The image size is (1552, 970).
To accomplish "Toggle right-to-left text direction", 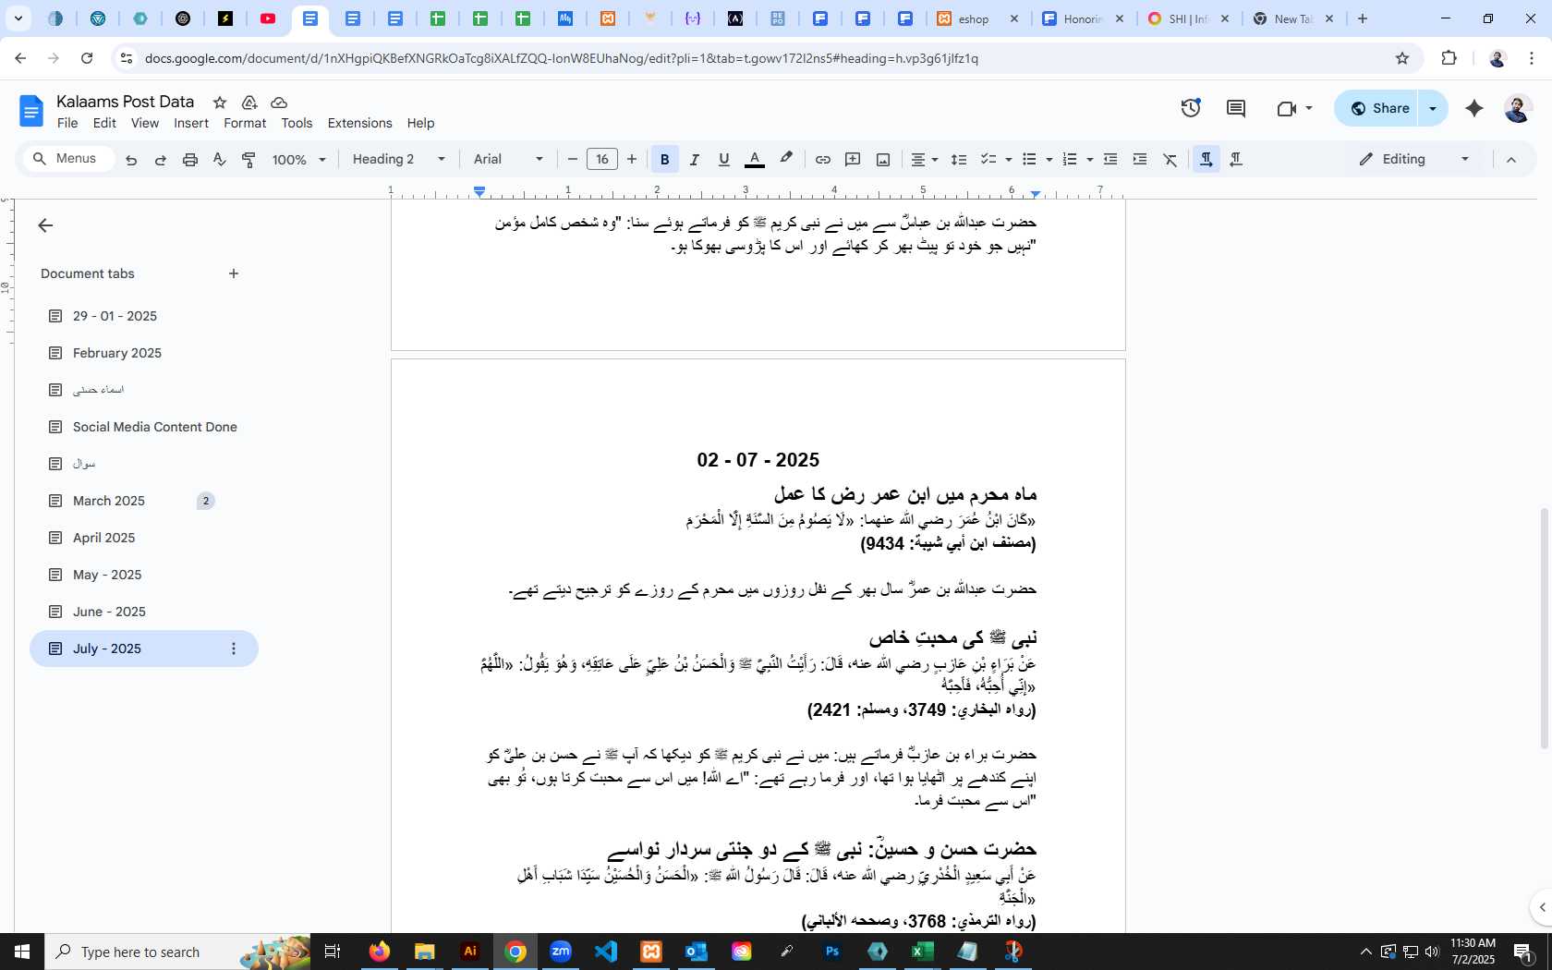I will pyautogui.click(x=1236, y=160).
